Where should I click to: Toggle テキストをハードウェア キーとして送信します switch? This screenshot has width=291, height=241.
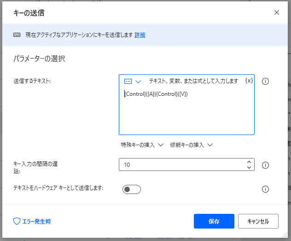tap(131, 189)
